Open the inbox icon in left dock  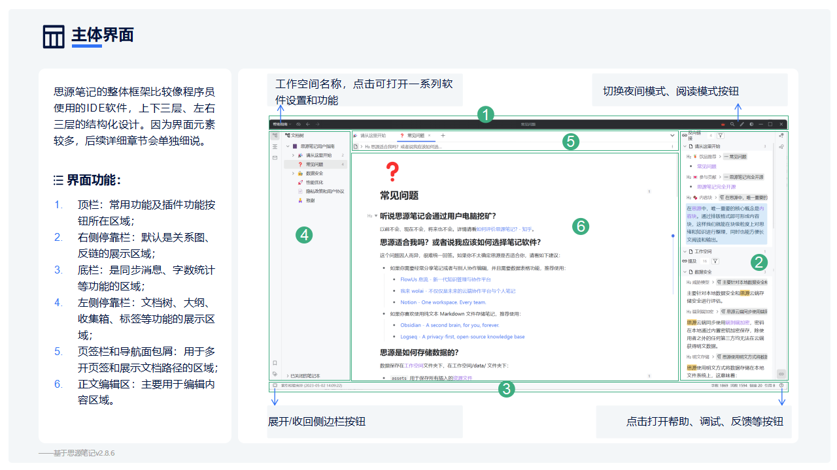(275, 158)
